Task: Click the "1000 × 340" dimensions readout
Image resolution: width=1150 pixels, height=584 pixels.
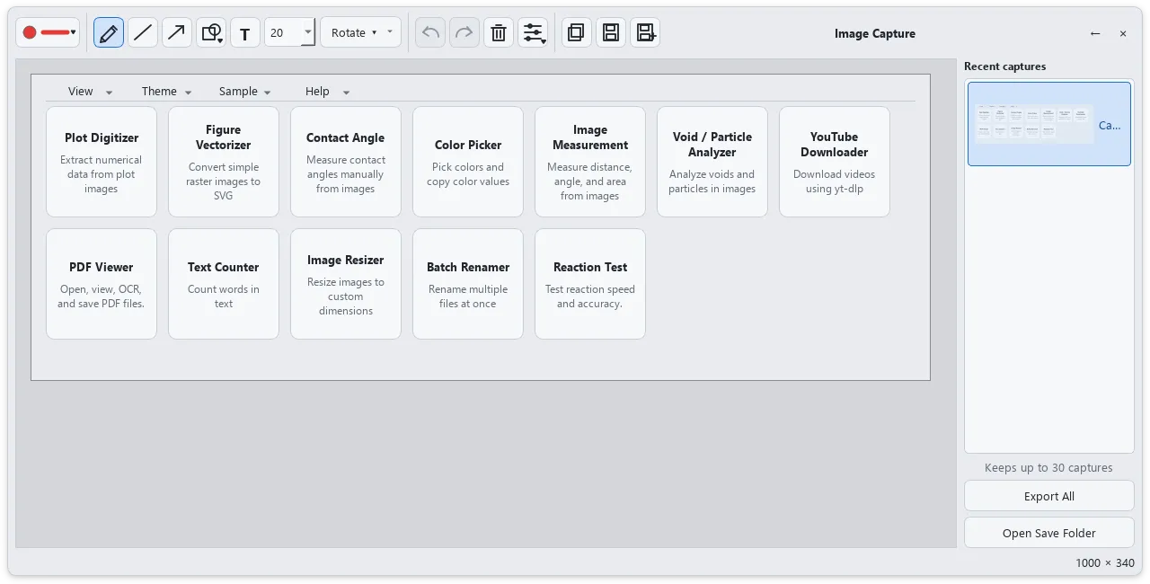Action: point(1105,562)
